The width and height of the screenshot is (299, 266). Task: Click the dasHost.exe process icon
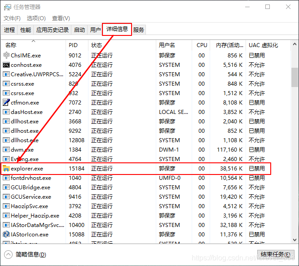pyautogui.click(x=6, y=112)
